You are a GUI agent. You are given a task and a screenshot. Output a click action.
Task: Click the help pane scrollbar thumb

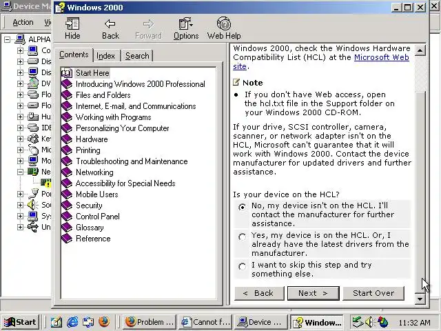(x=420, y=192)
